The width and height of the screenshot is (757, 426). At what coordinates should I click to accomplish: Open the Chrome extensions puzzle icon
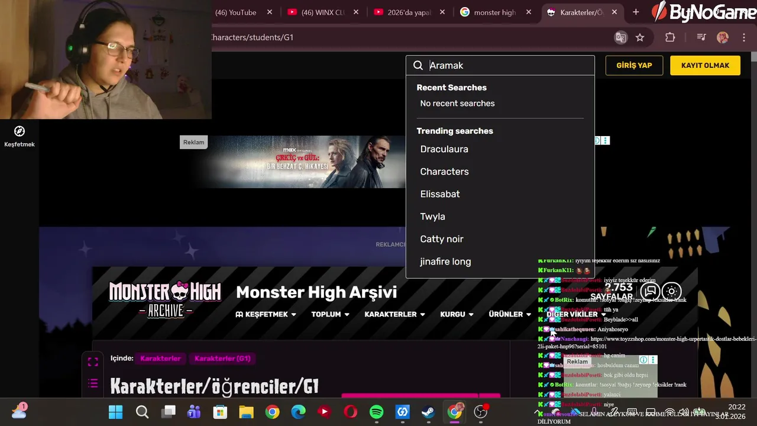point(670,37)
